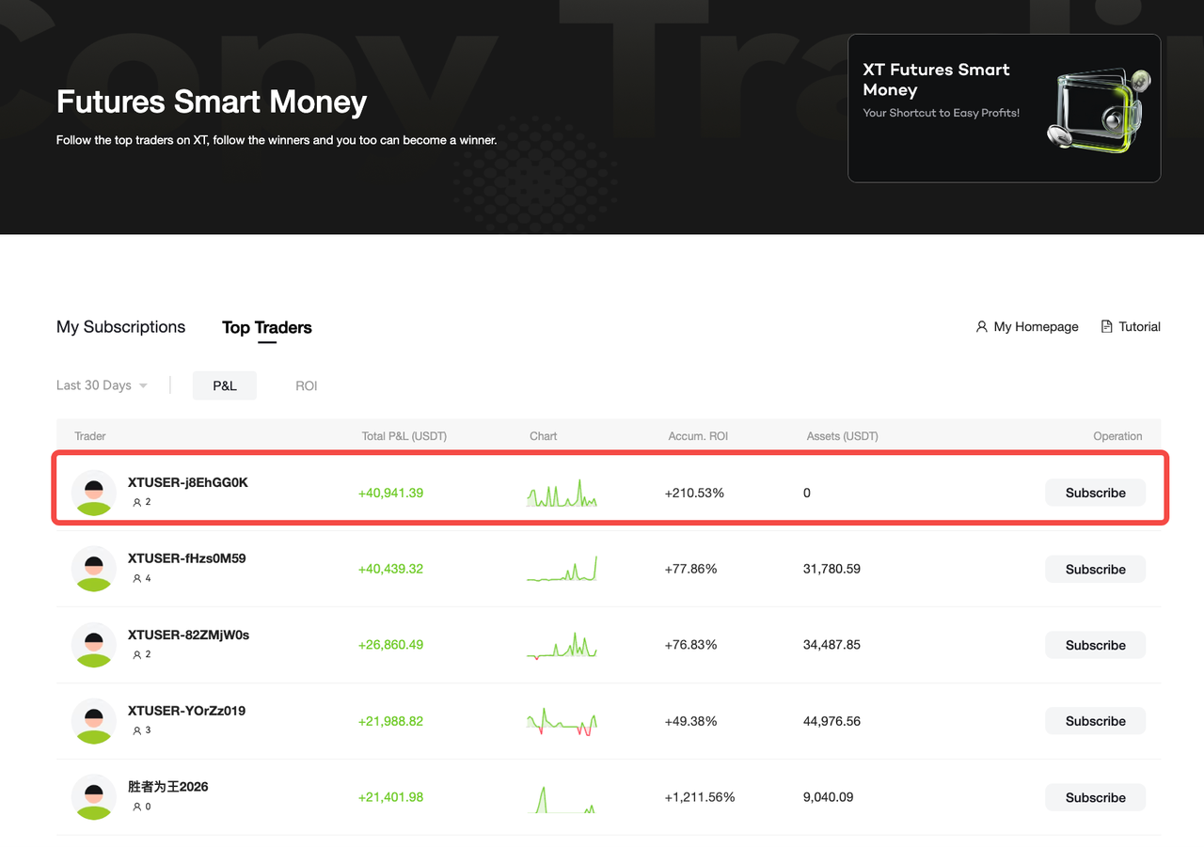Select ROI value +76.83%

click(690, 645)
